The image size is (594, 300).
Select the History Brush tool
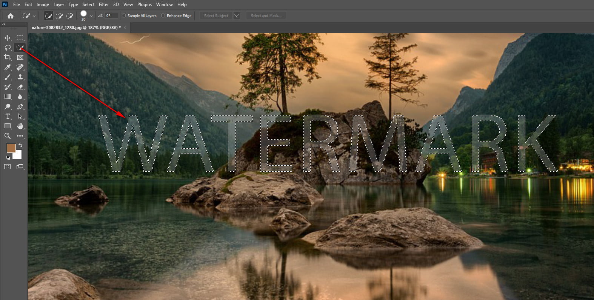8,87
